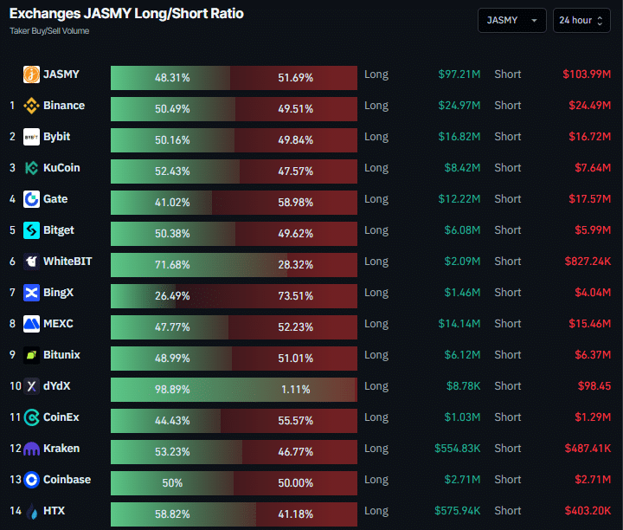Click Binance short value $24.49M
Image resolution: width=623 pixels, height=530 pixels.
pos(589,106)
